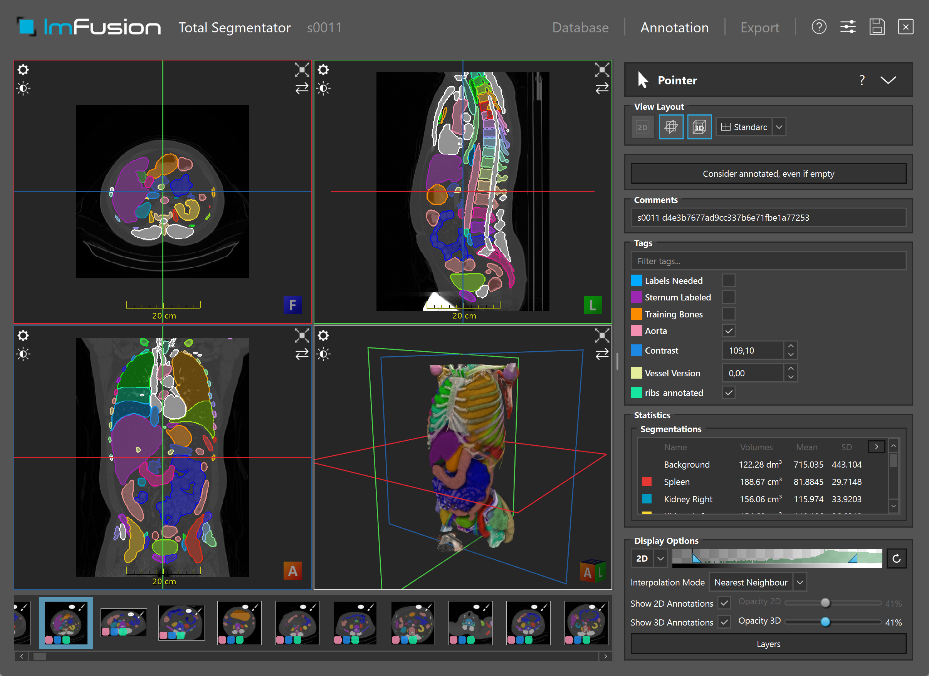Switch to the Database tab

click(x=580, y=27)
